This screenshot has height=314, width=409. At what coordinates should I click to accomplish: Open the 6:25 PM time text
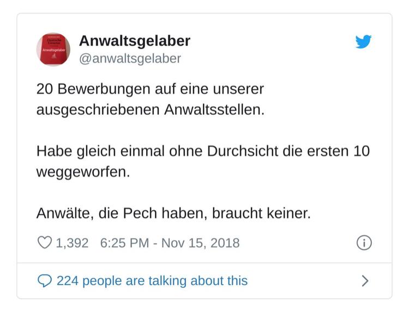pyautogui.click(x=124, y=243)
